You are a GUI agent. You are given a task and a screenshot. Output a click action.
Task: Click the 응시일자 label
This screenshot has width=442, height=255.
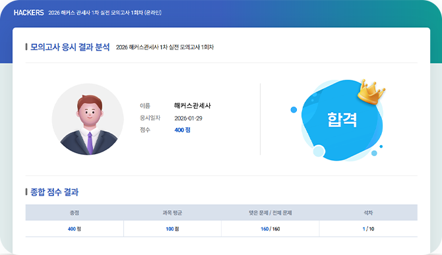point(150,118)
